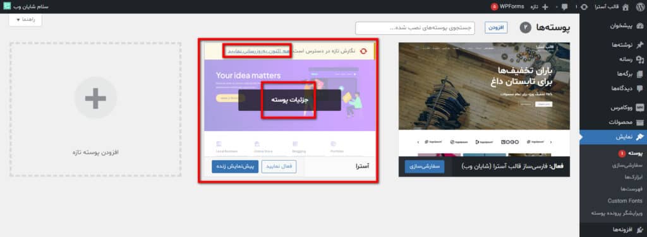Click the دیدگاه‌ها comment icon
The height and width of the screenshot is (237, 647).
[639, 88]
